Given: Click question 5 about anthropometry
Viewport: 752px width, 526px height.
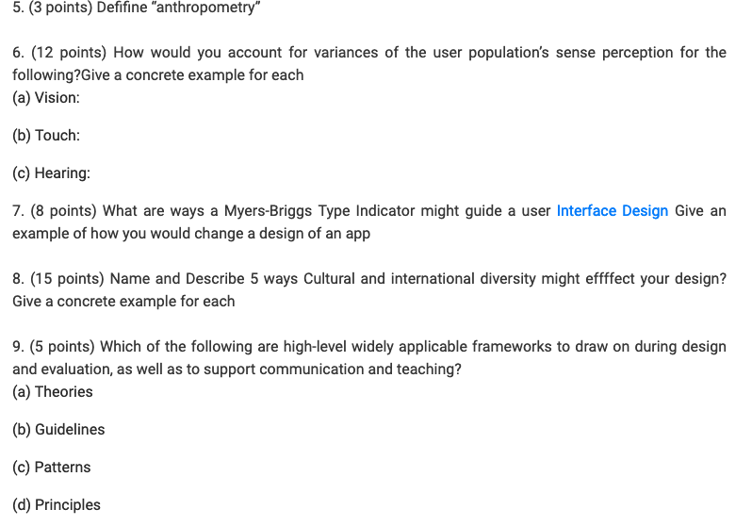Looking at the screenshot, I should (x=137, y=8).
